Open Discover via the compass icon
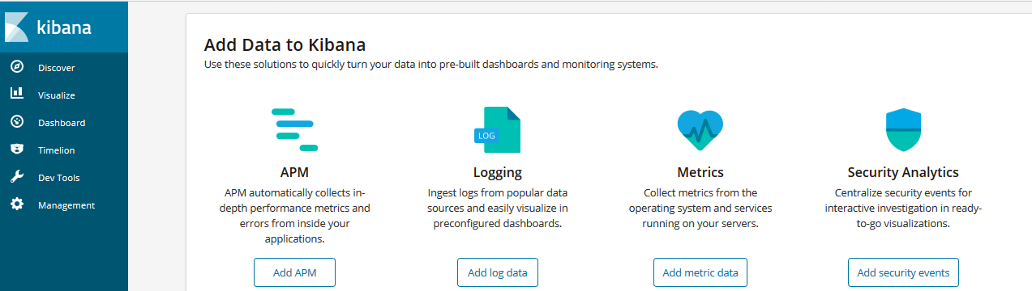Viewport: 1032px width, 291px height. (16, 67)
